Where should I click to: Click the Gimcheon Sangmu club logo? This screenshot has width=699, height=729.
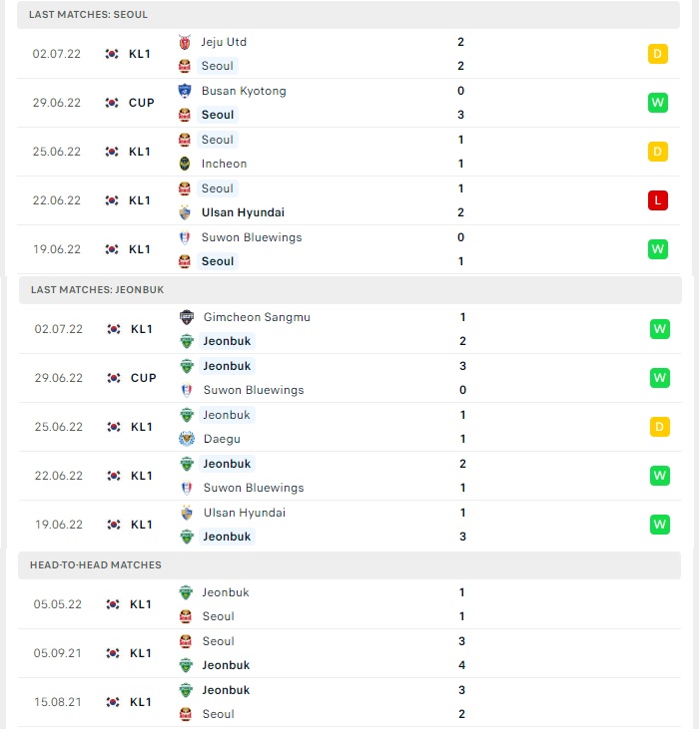click(187, 317)
